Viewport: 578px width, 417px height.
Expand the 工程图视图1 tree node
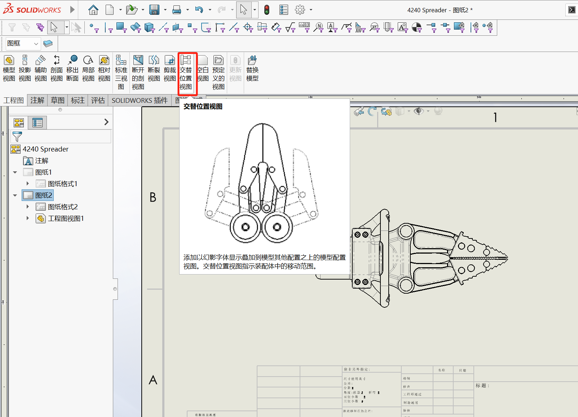point(28,218)
